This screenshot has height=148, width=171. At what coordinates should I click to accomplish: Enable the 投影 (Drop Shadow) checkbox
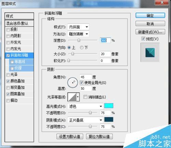coord(8,30)
